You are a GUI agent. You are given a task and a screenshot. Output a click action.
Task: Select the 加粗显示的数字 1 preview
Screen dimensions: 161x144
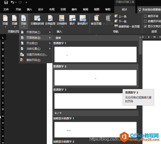[96, 130]
